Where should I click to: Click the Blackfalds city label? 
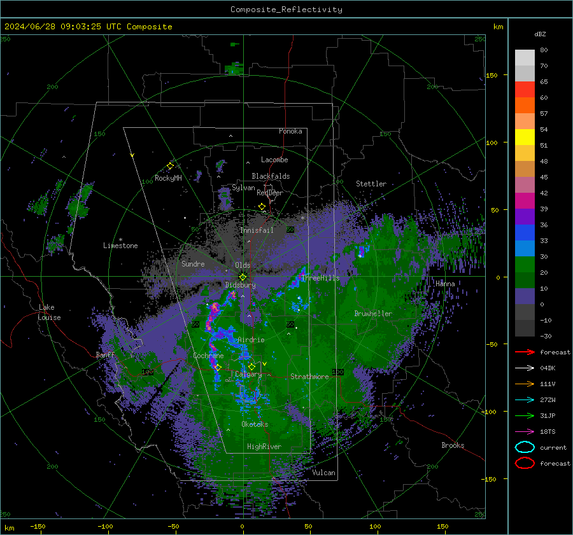271,176
